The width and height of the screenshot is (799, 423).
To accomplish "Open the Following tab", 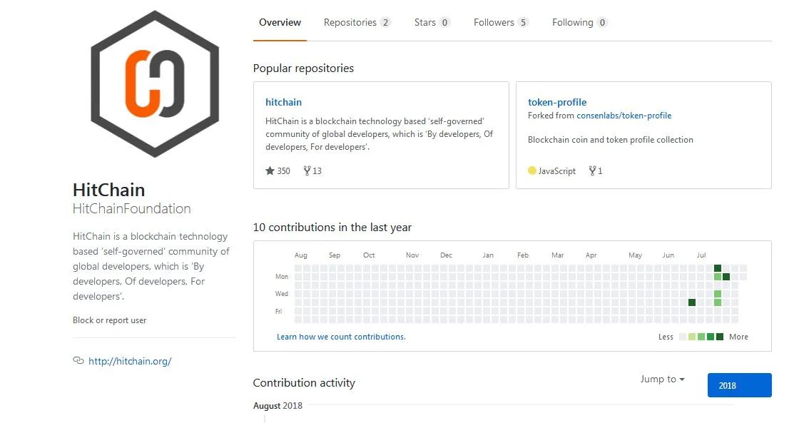I will coord(579,22).
